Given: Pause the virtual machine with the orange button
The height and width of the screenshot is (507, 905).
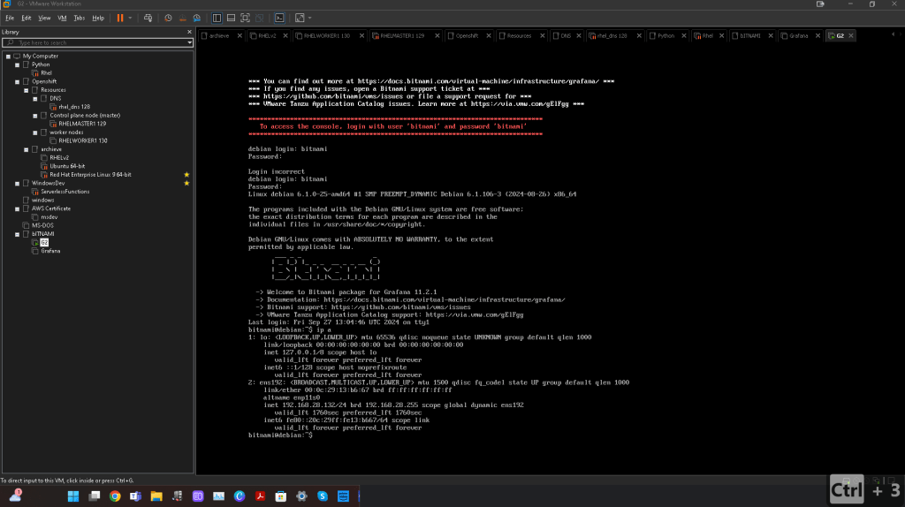Looking at the screenshot, I should [x=120, y=18].
